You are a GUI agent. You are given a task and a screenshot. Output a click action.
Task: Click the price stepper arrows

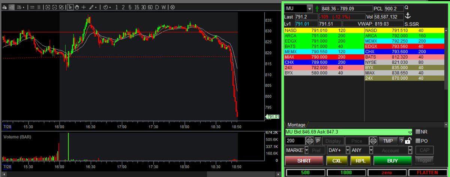tap(373, 141)
